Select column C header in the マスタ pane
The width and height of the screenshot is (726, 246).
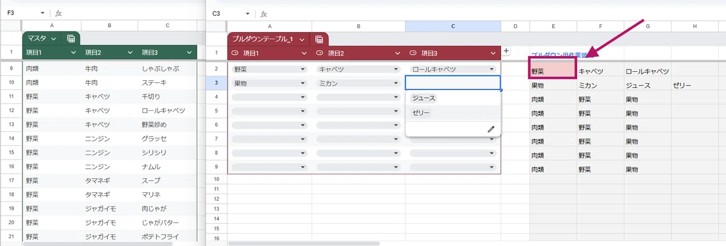[x=168, y=26]
